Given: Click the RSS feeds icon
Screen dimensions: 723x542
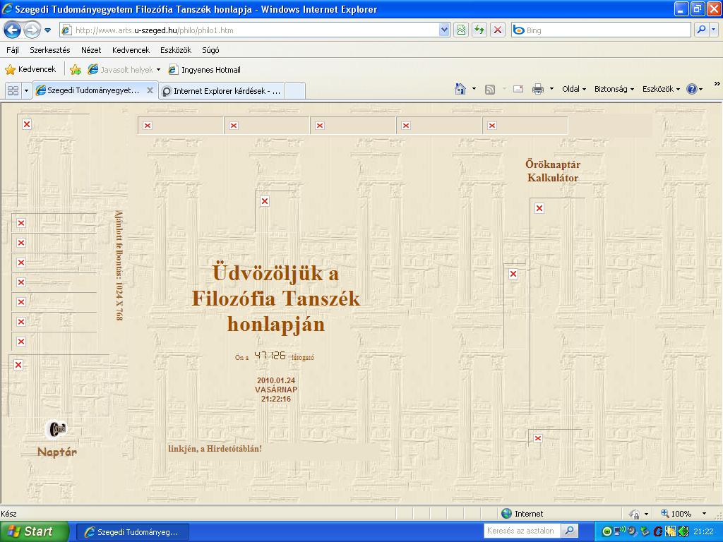Looking at the screenshot, I should point(490,90).
